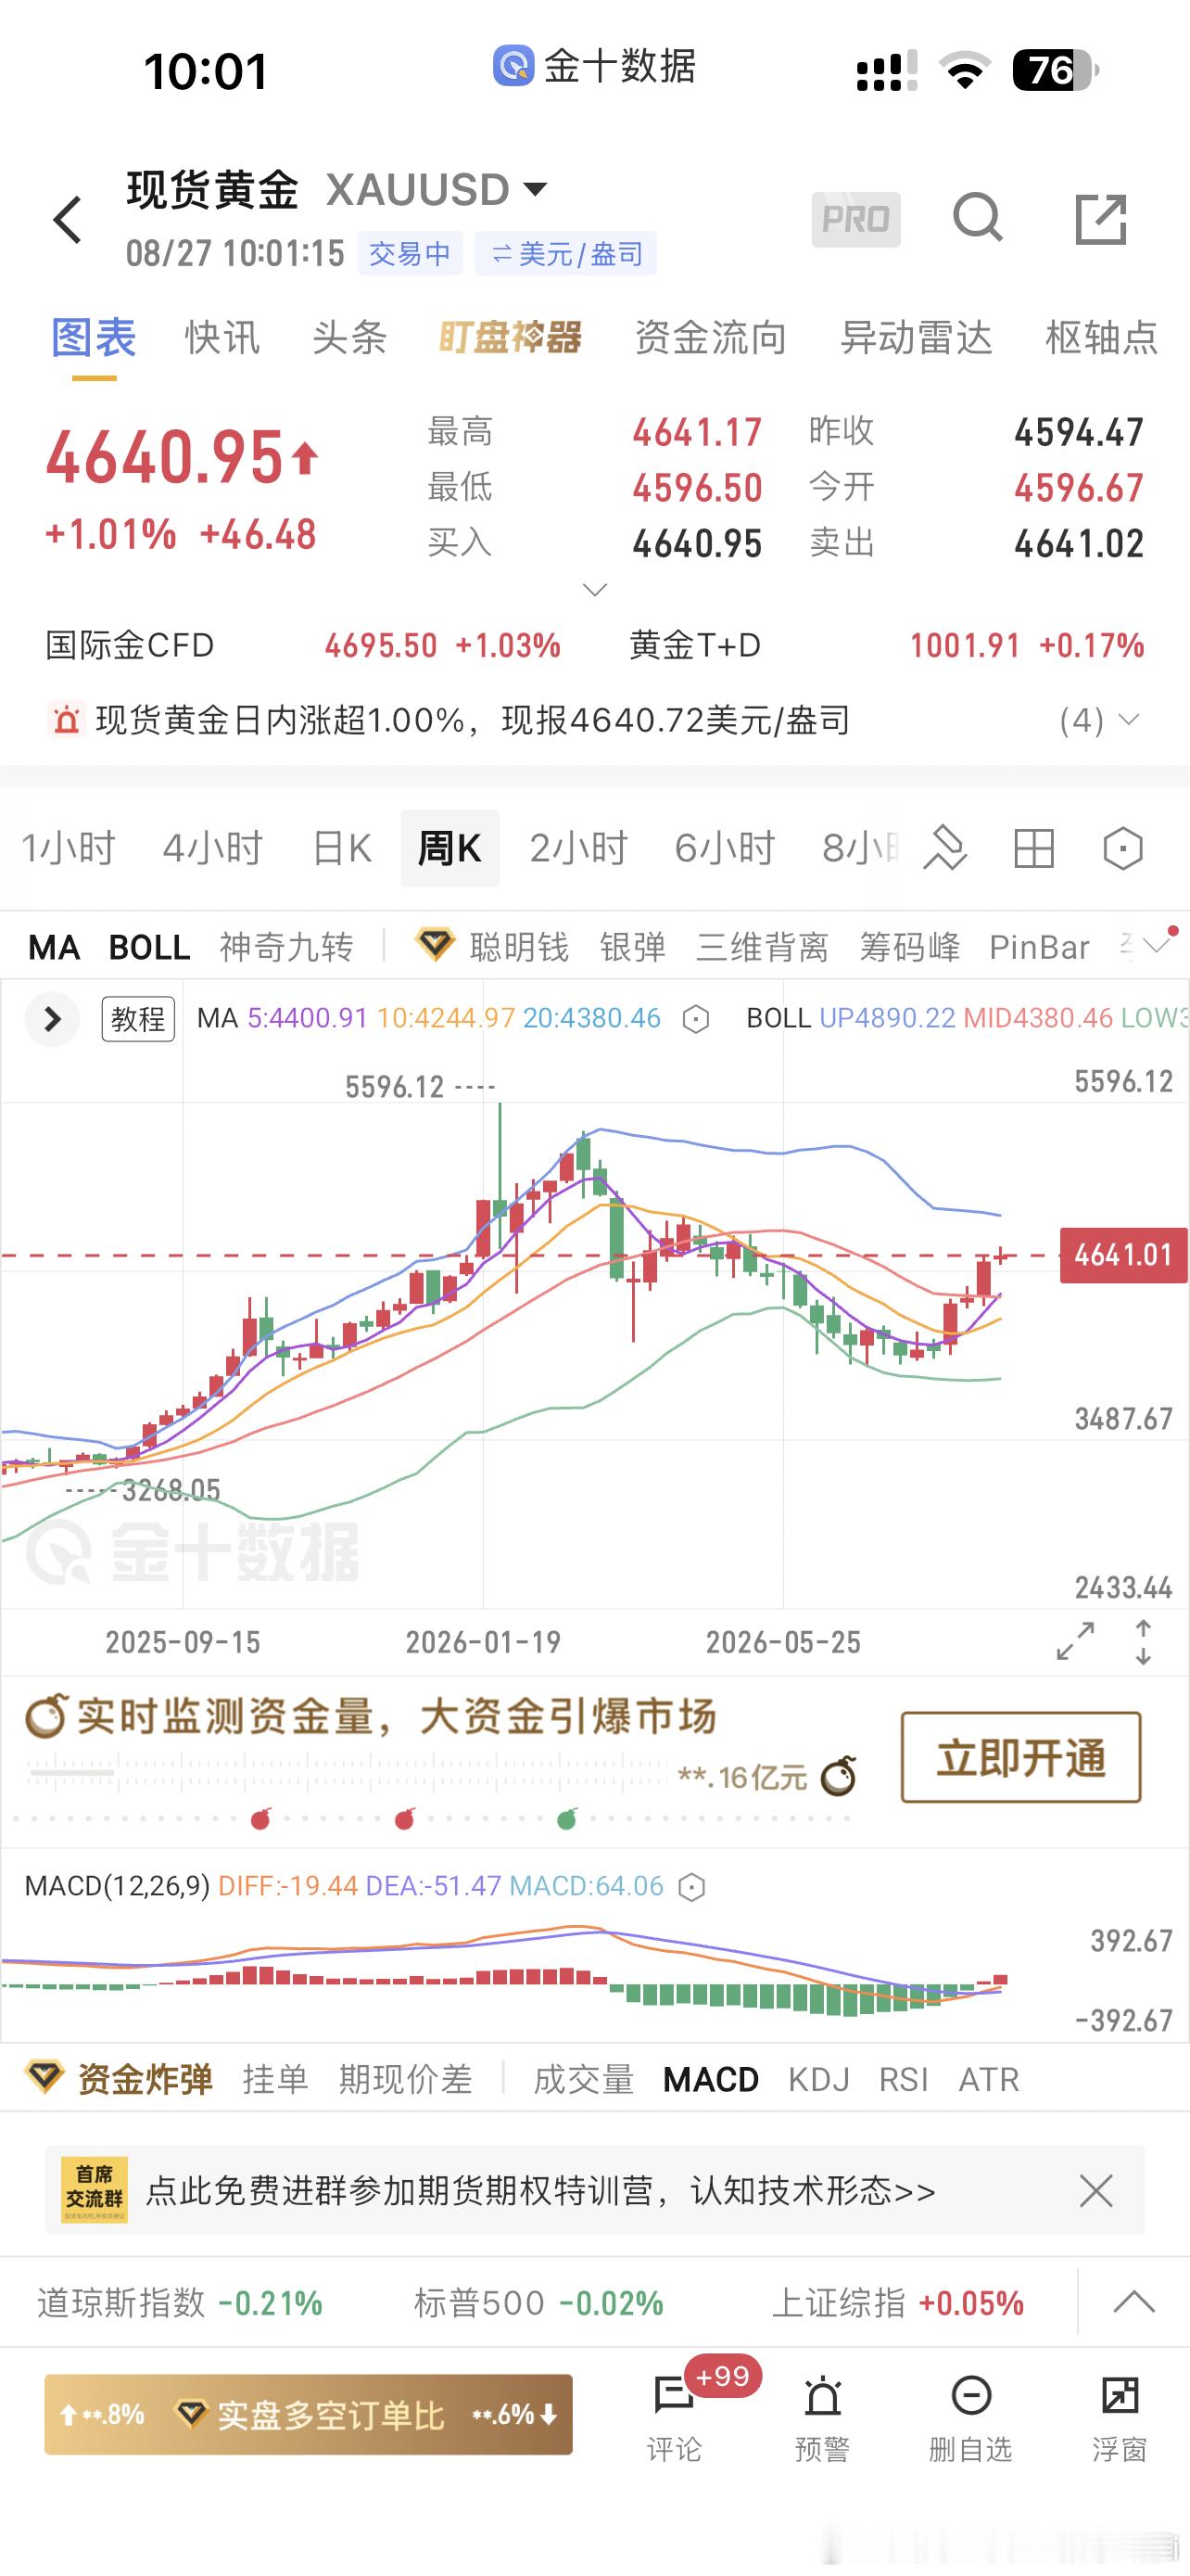
Task: Expand the (4) news alerts list
Action: coord(1098,720)
